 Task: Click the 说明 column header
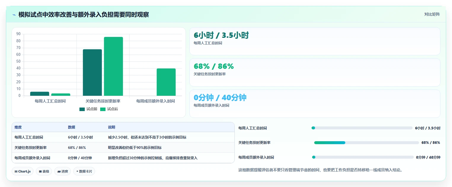pyautogui.click(x=111, y=127)
